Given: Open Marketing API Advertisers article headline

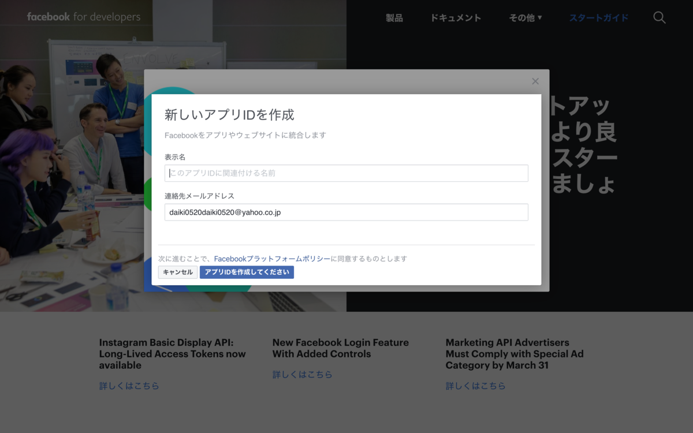Looking at the screenshot, I should coord(515,354).
